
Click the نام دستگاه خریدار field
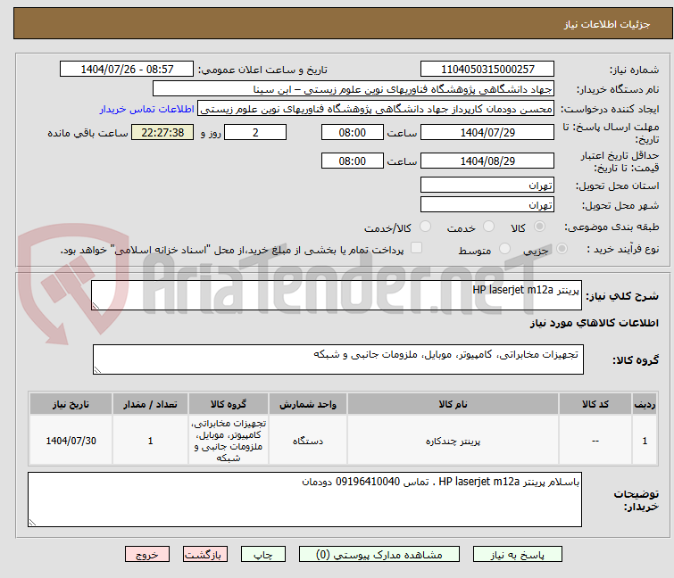coord(354,89)
